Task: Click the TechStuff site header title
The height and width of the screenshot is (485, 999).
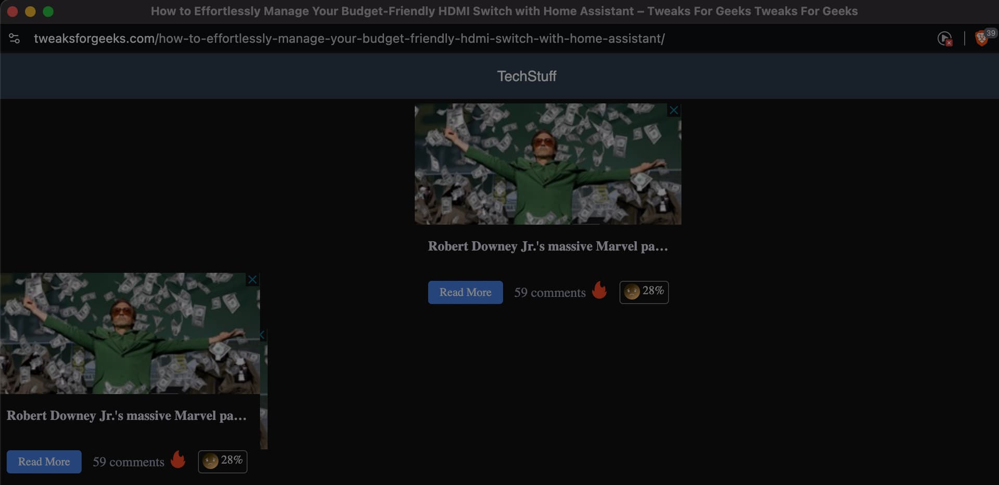Action: coord(527,76)
